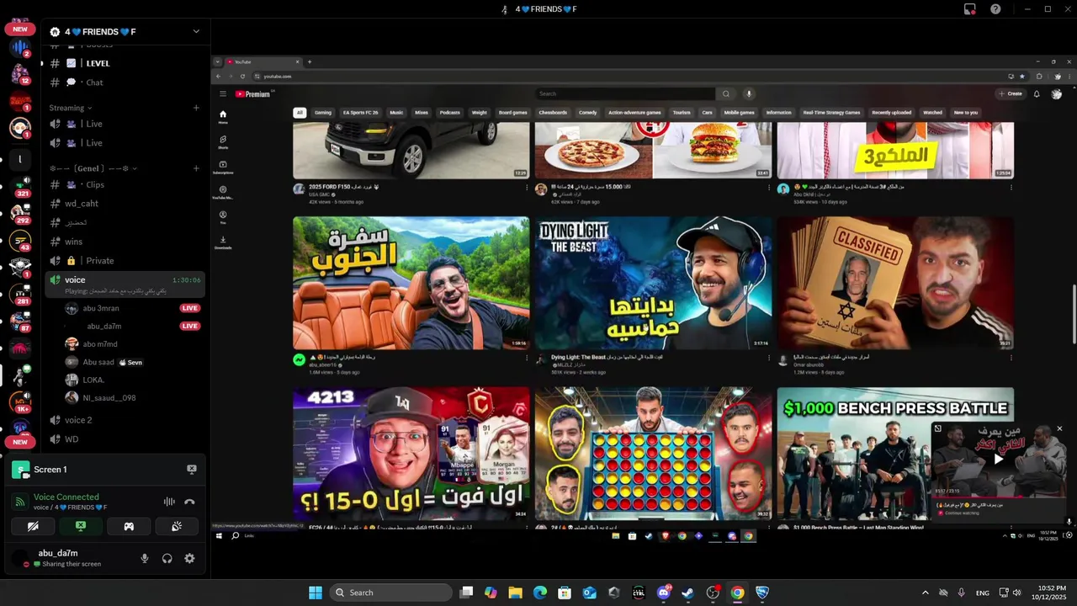Add a channel to the Genel category
This screenshot has height=606, width=1077.
point(196,168)
